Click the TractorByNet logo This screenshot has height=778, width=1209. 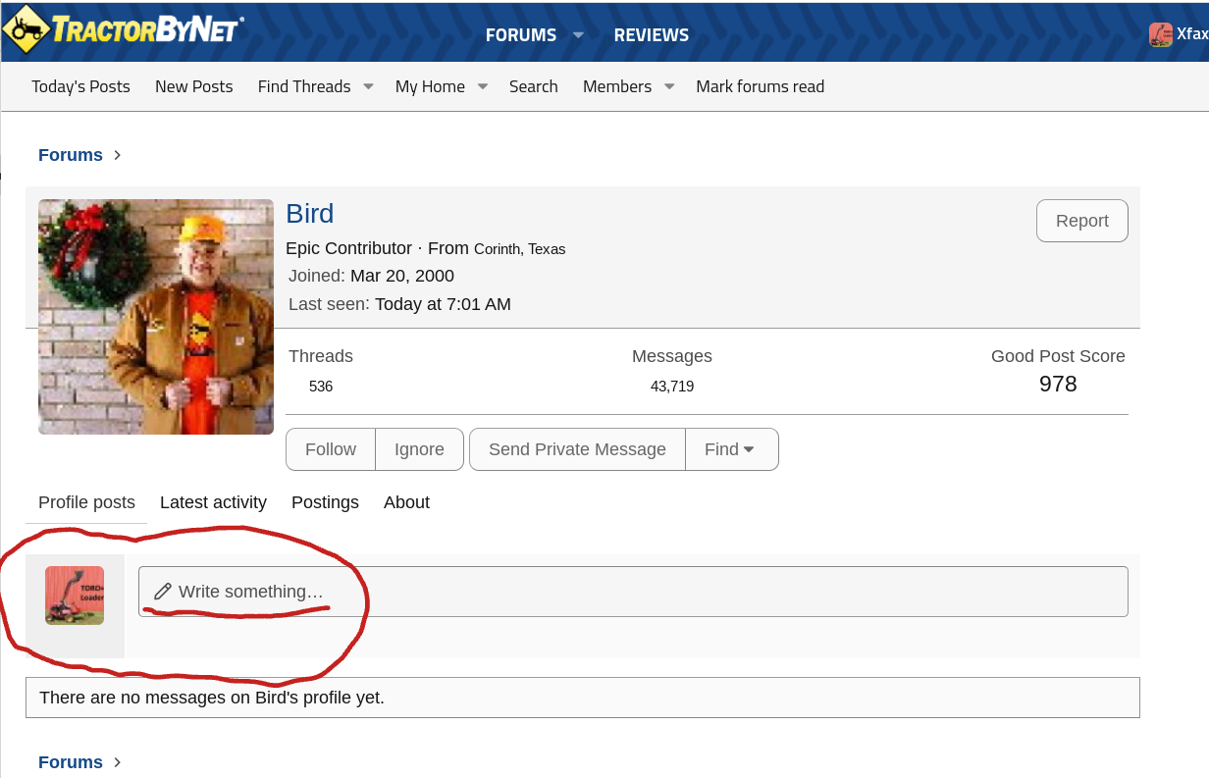tap(124, 29)
